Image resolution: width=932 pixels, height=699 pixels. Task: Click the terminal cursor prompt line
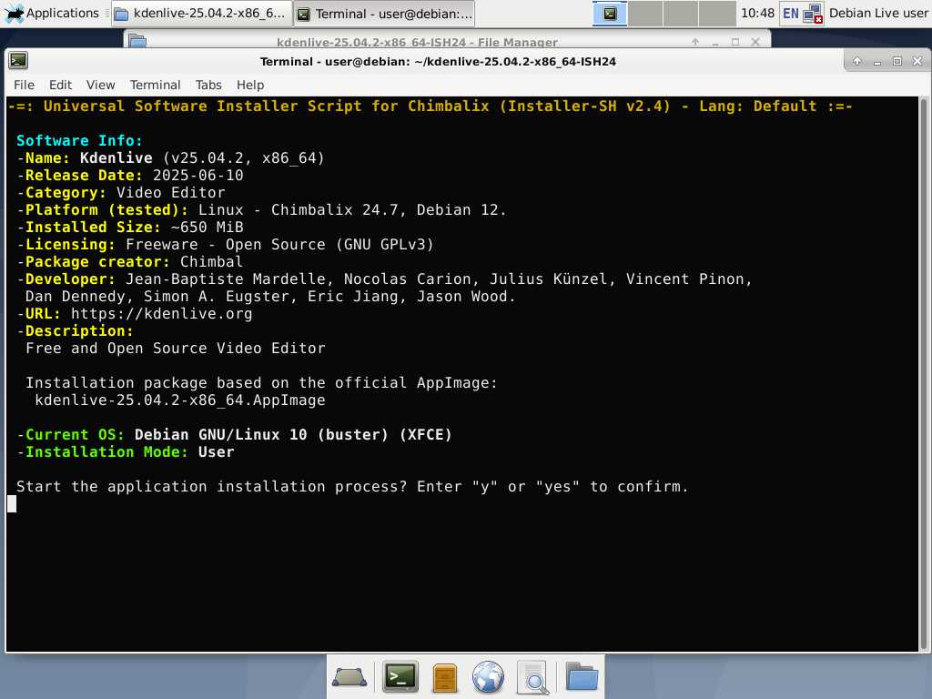12,503
